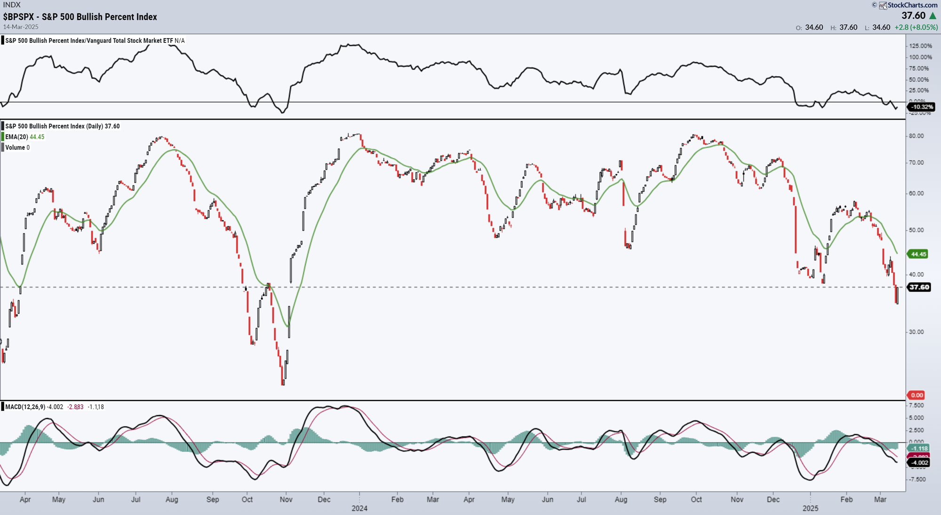Click the 30.00 price axis label
Screen dimensions: 941x515
(x=917, y=332)
